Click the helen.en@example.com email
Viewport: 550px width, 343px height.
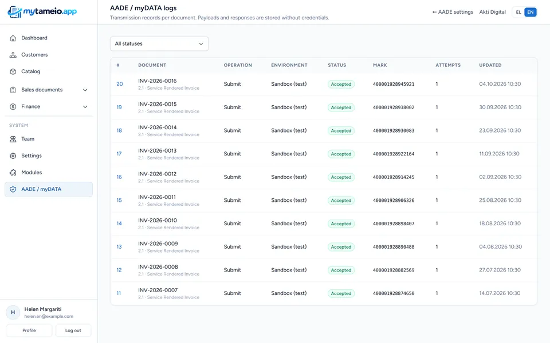coord(49,316)
